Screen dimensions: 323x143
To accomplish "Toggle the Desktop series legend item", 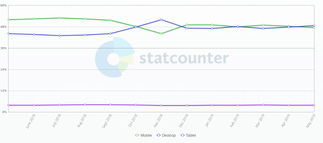I will click(166, 136).
